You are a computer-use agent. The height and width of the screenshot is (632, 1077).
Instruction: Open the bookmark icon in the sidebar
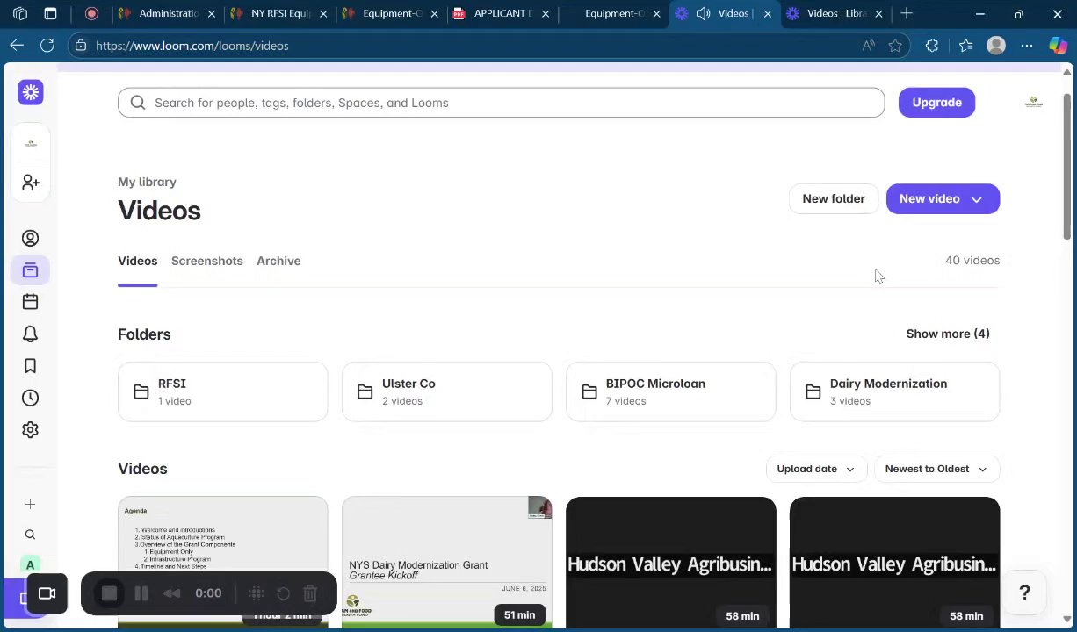tap(31, 366)
